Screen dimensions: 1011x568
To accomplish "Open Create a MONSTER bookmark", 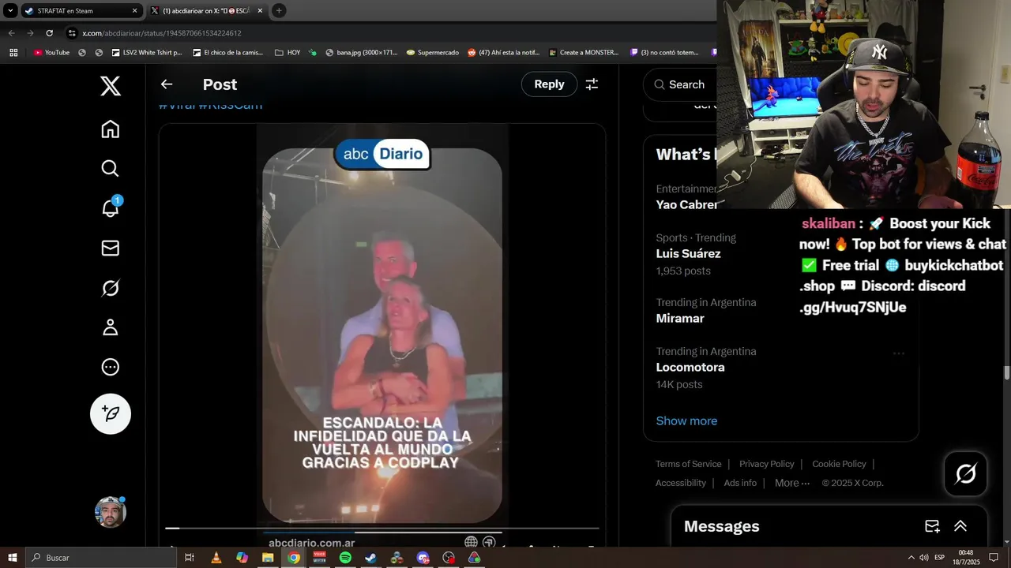I will pyautogui.click(x=583, y=53).
